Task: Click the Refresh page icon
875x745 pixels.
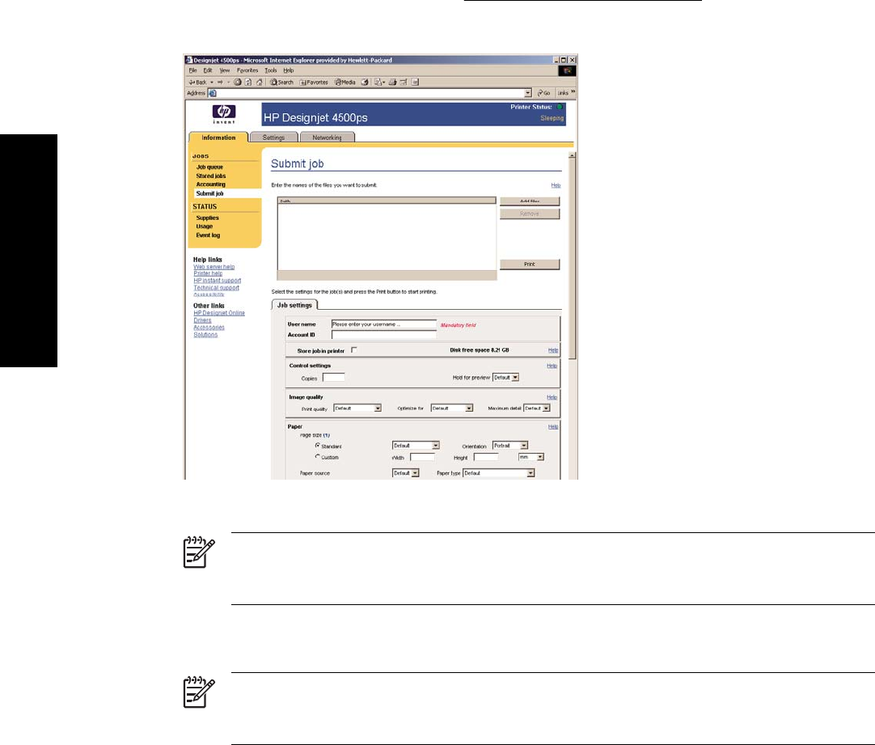Action: click(x=248, y=82)
